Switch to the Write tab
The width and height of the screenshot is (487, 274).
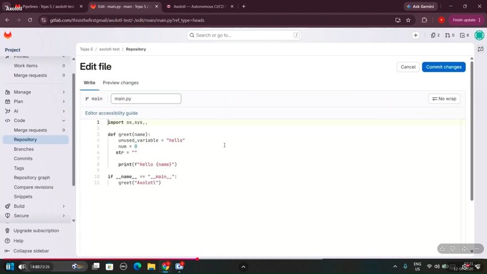pyautogui.click(x=89, y=83)
